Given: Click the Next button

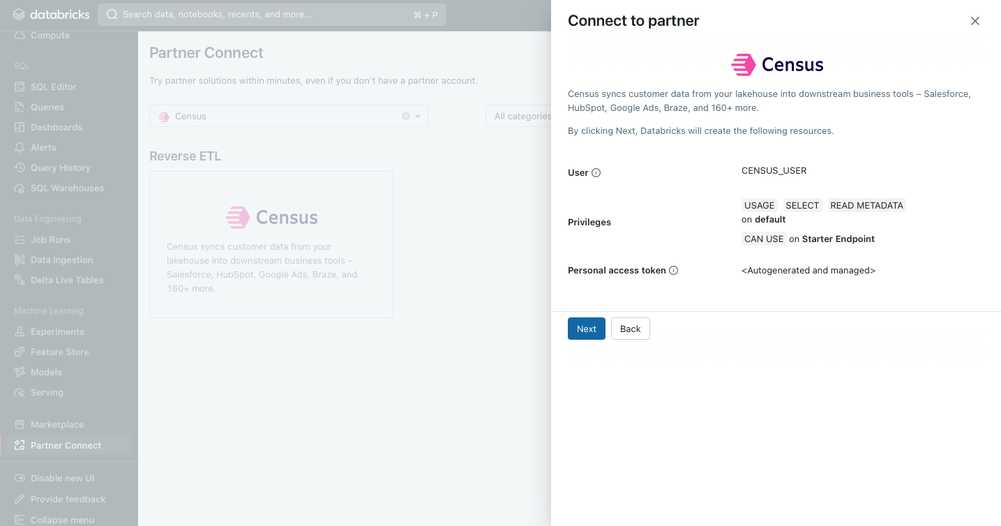Looking at the screenshot, I should click(587, 329).
